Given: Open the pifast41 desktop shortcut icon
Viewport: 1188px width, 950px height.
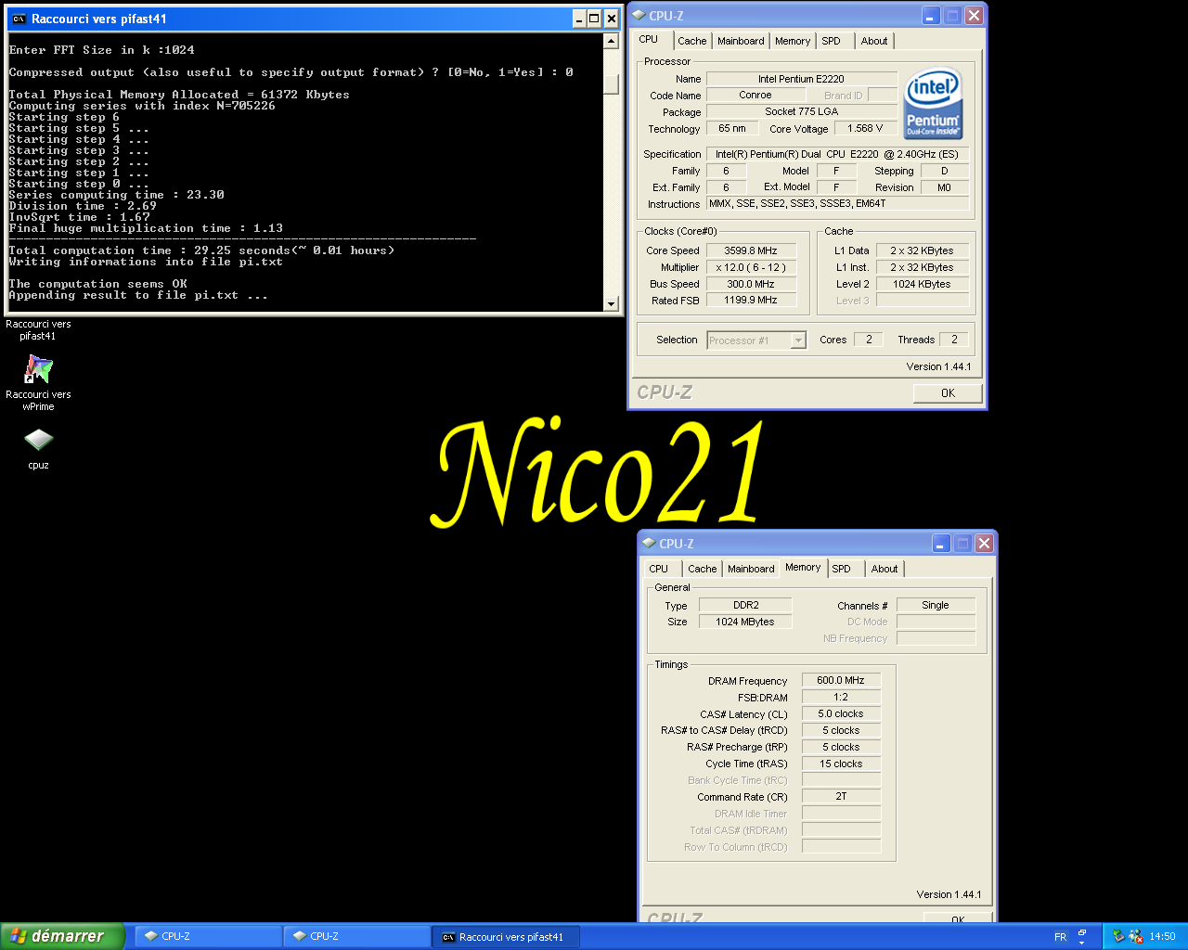Looking at the screenshot, I should click(38, 329).
